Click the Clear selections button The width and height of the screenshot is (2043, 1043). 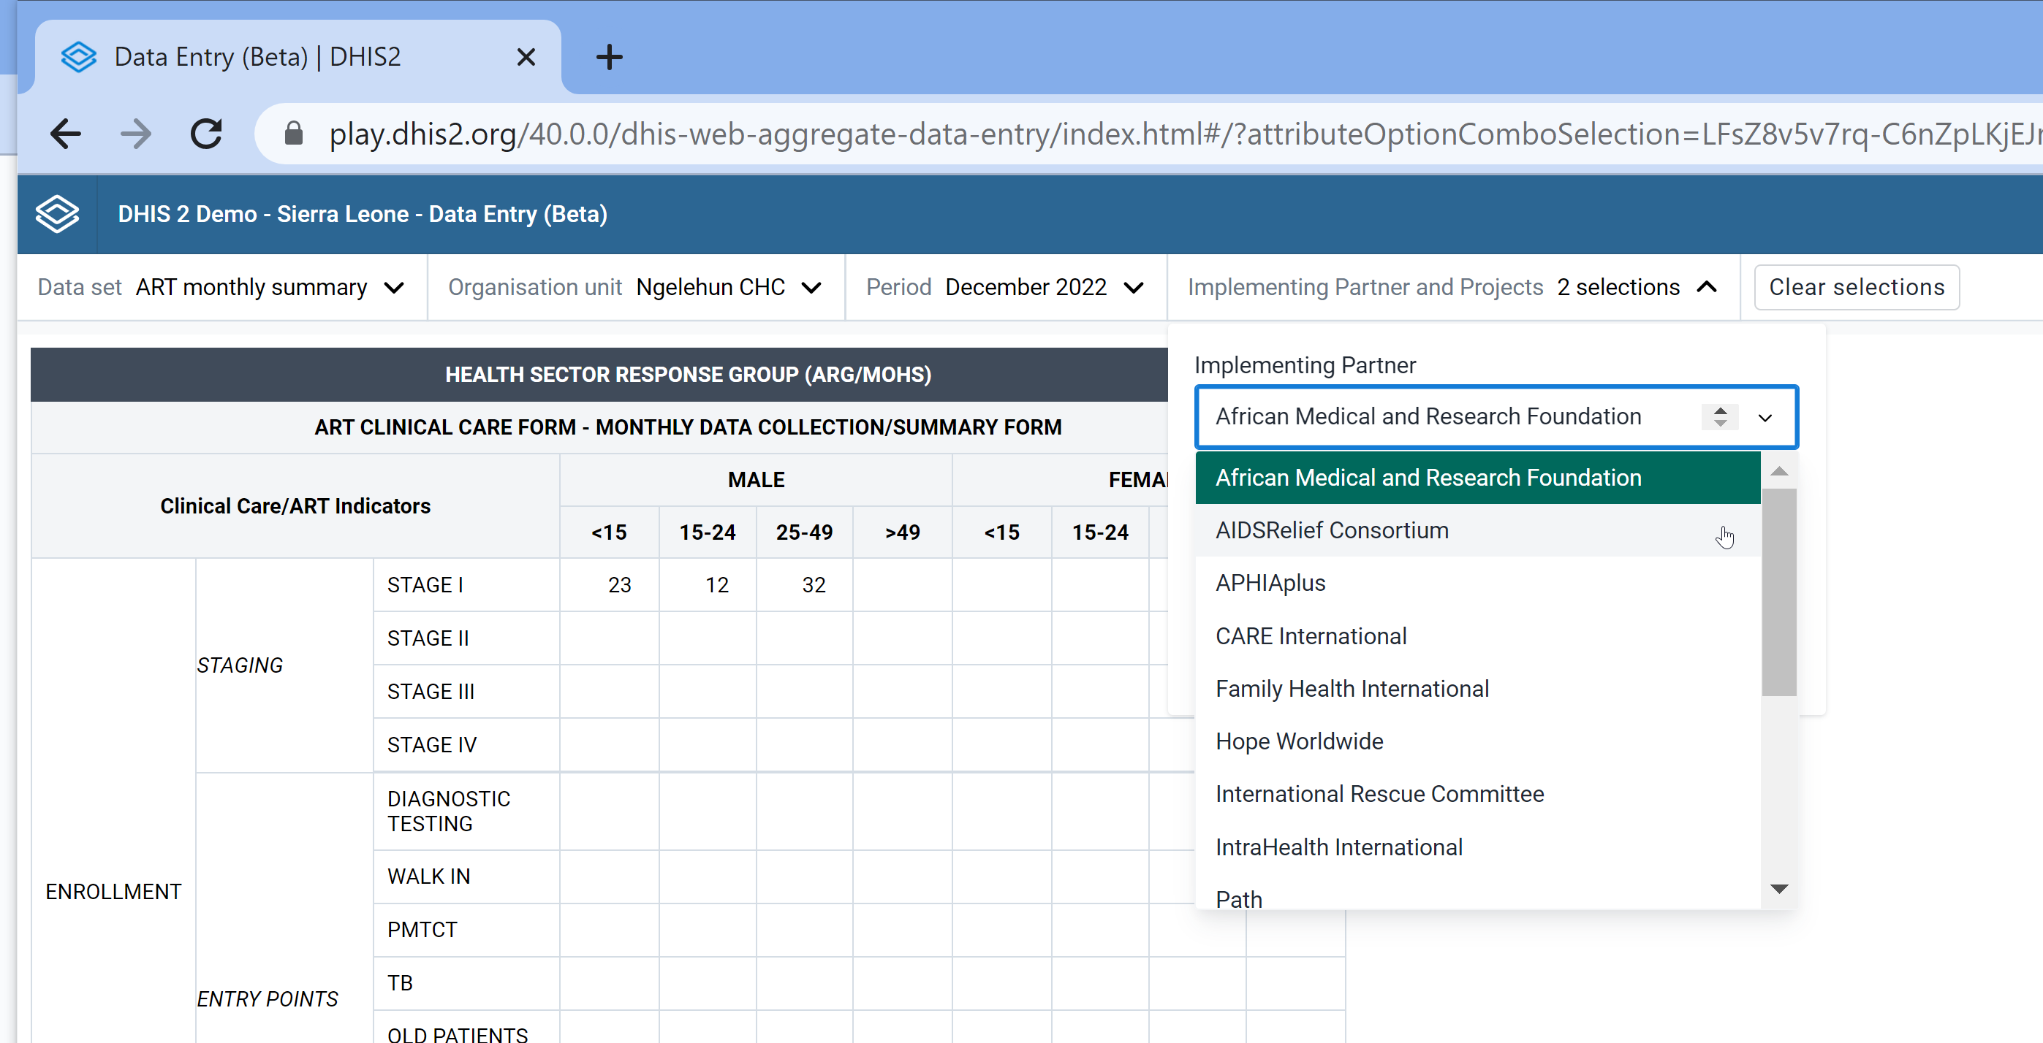1857,287
